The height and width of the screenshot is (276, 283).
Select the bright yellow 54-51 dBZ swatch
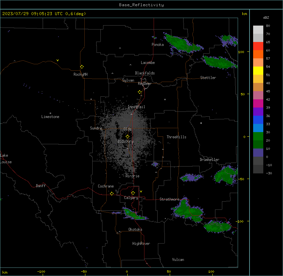258,70
